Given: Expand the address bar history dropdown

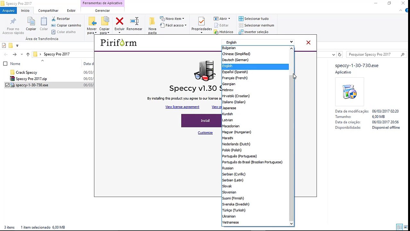Looking at the screenshot, I should coord(334,55).
